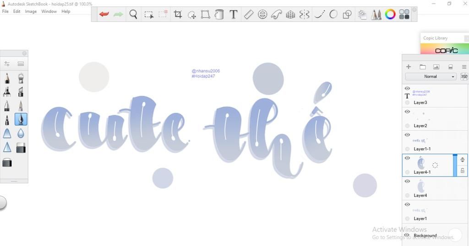Click the Layer4-1 reorder handle
469x246 pixels.
(x=463, y=160)
